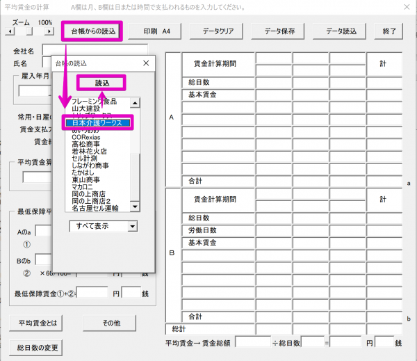Click section A 基本賃金 first column cell
This screenshot has height=361, width=417.
[274, 95]
